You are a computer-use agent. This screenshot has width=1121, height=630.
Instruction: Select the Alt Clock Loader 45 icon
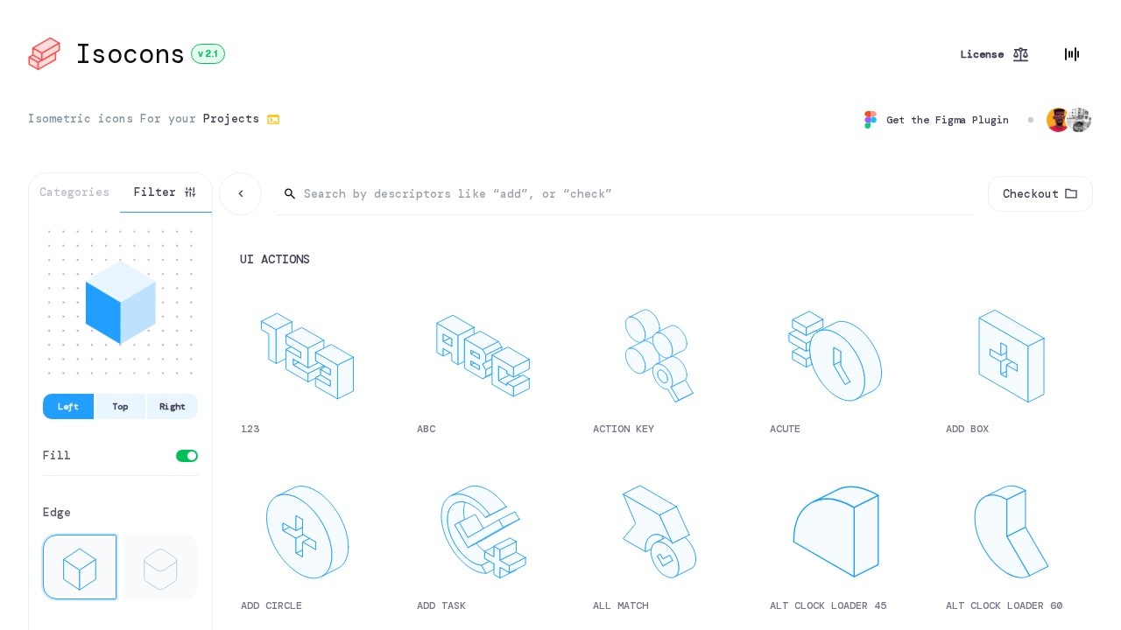tap(835, 532)
